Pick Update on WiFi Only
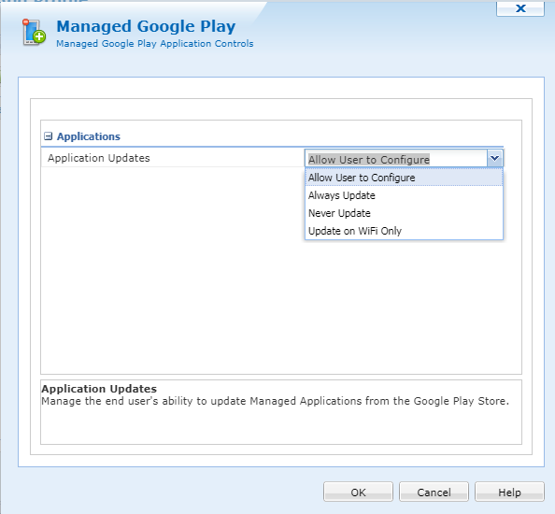This screenshot has width=555, height=514. [404, 231]
